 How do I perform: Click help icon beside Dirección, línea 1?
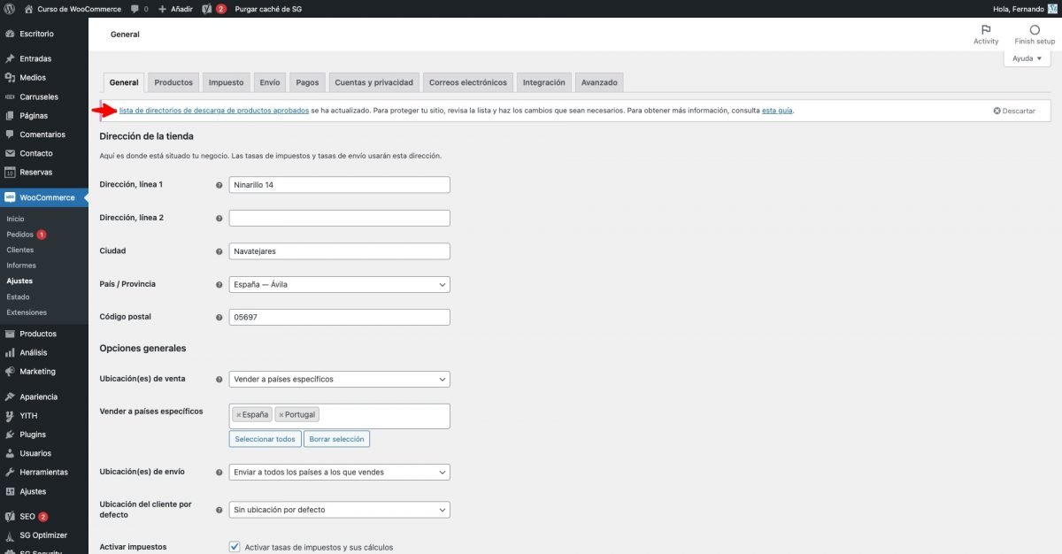pos(219,185)
